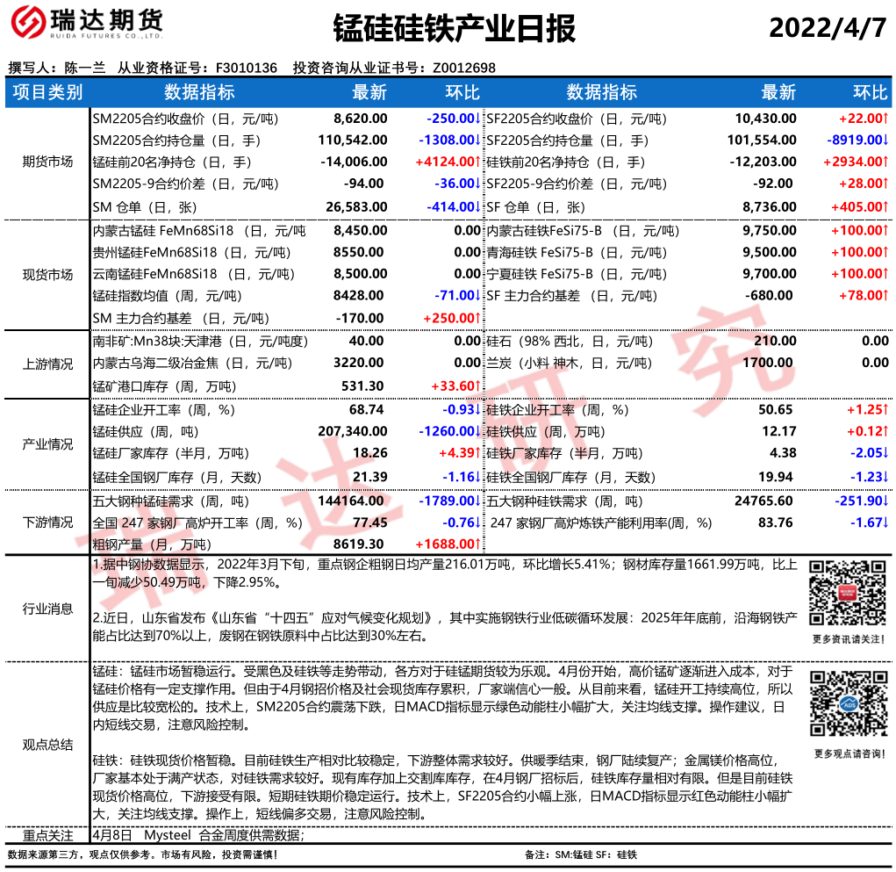Click the blue down arrow beside -8919.00
Viewport: 896px width, 872px height.
[x=885, y=141]
